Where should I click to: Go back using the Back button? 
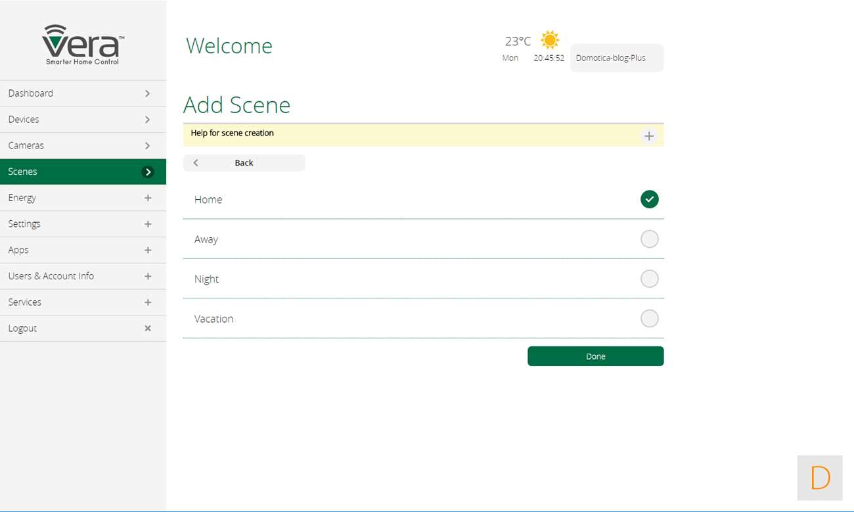[x=244, y=163]
